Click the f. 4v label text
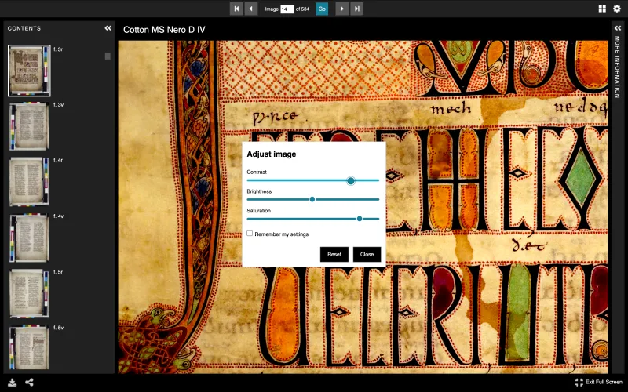 [58, 216]
